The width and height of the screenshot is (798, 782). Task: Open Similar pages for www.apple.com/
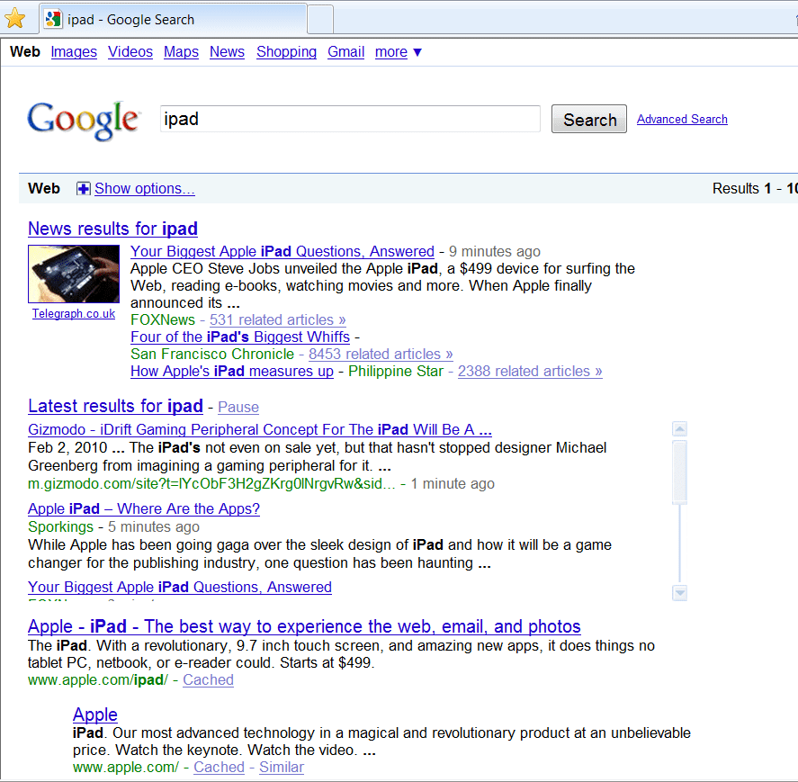point(282,768)
